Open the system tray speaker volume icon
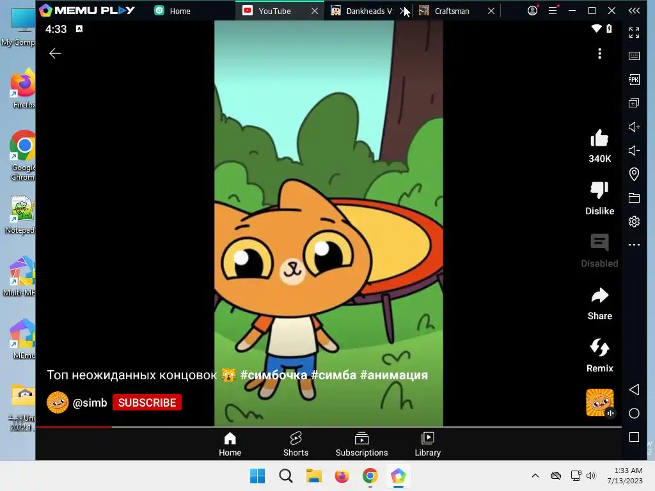This screenshot has width=655, height=491. (x=591, y=476)
